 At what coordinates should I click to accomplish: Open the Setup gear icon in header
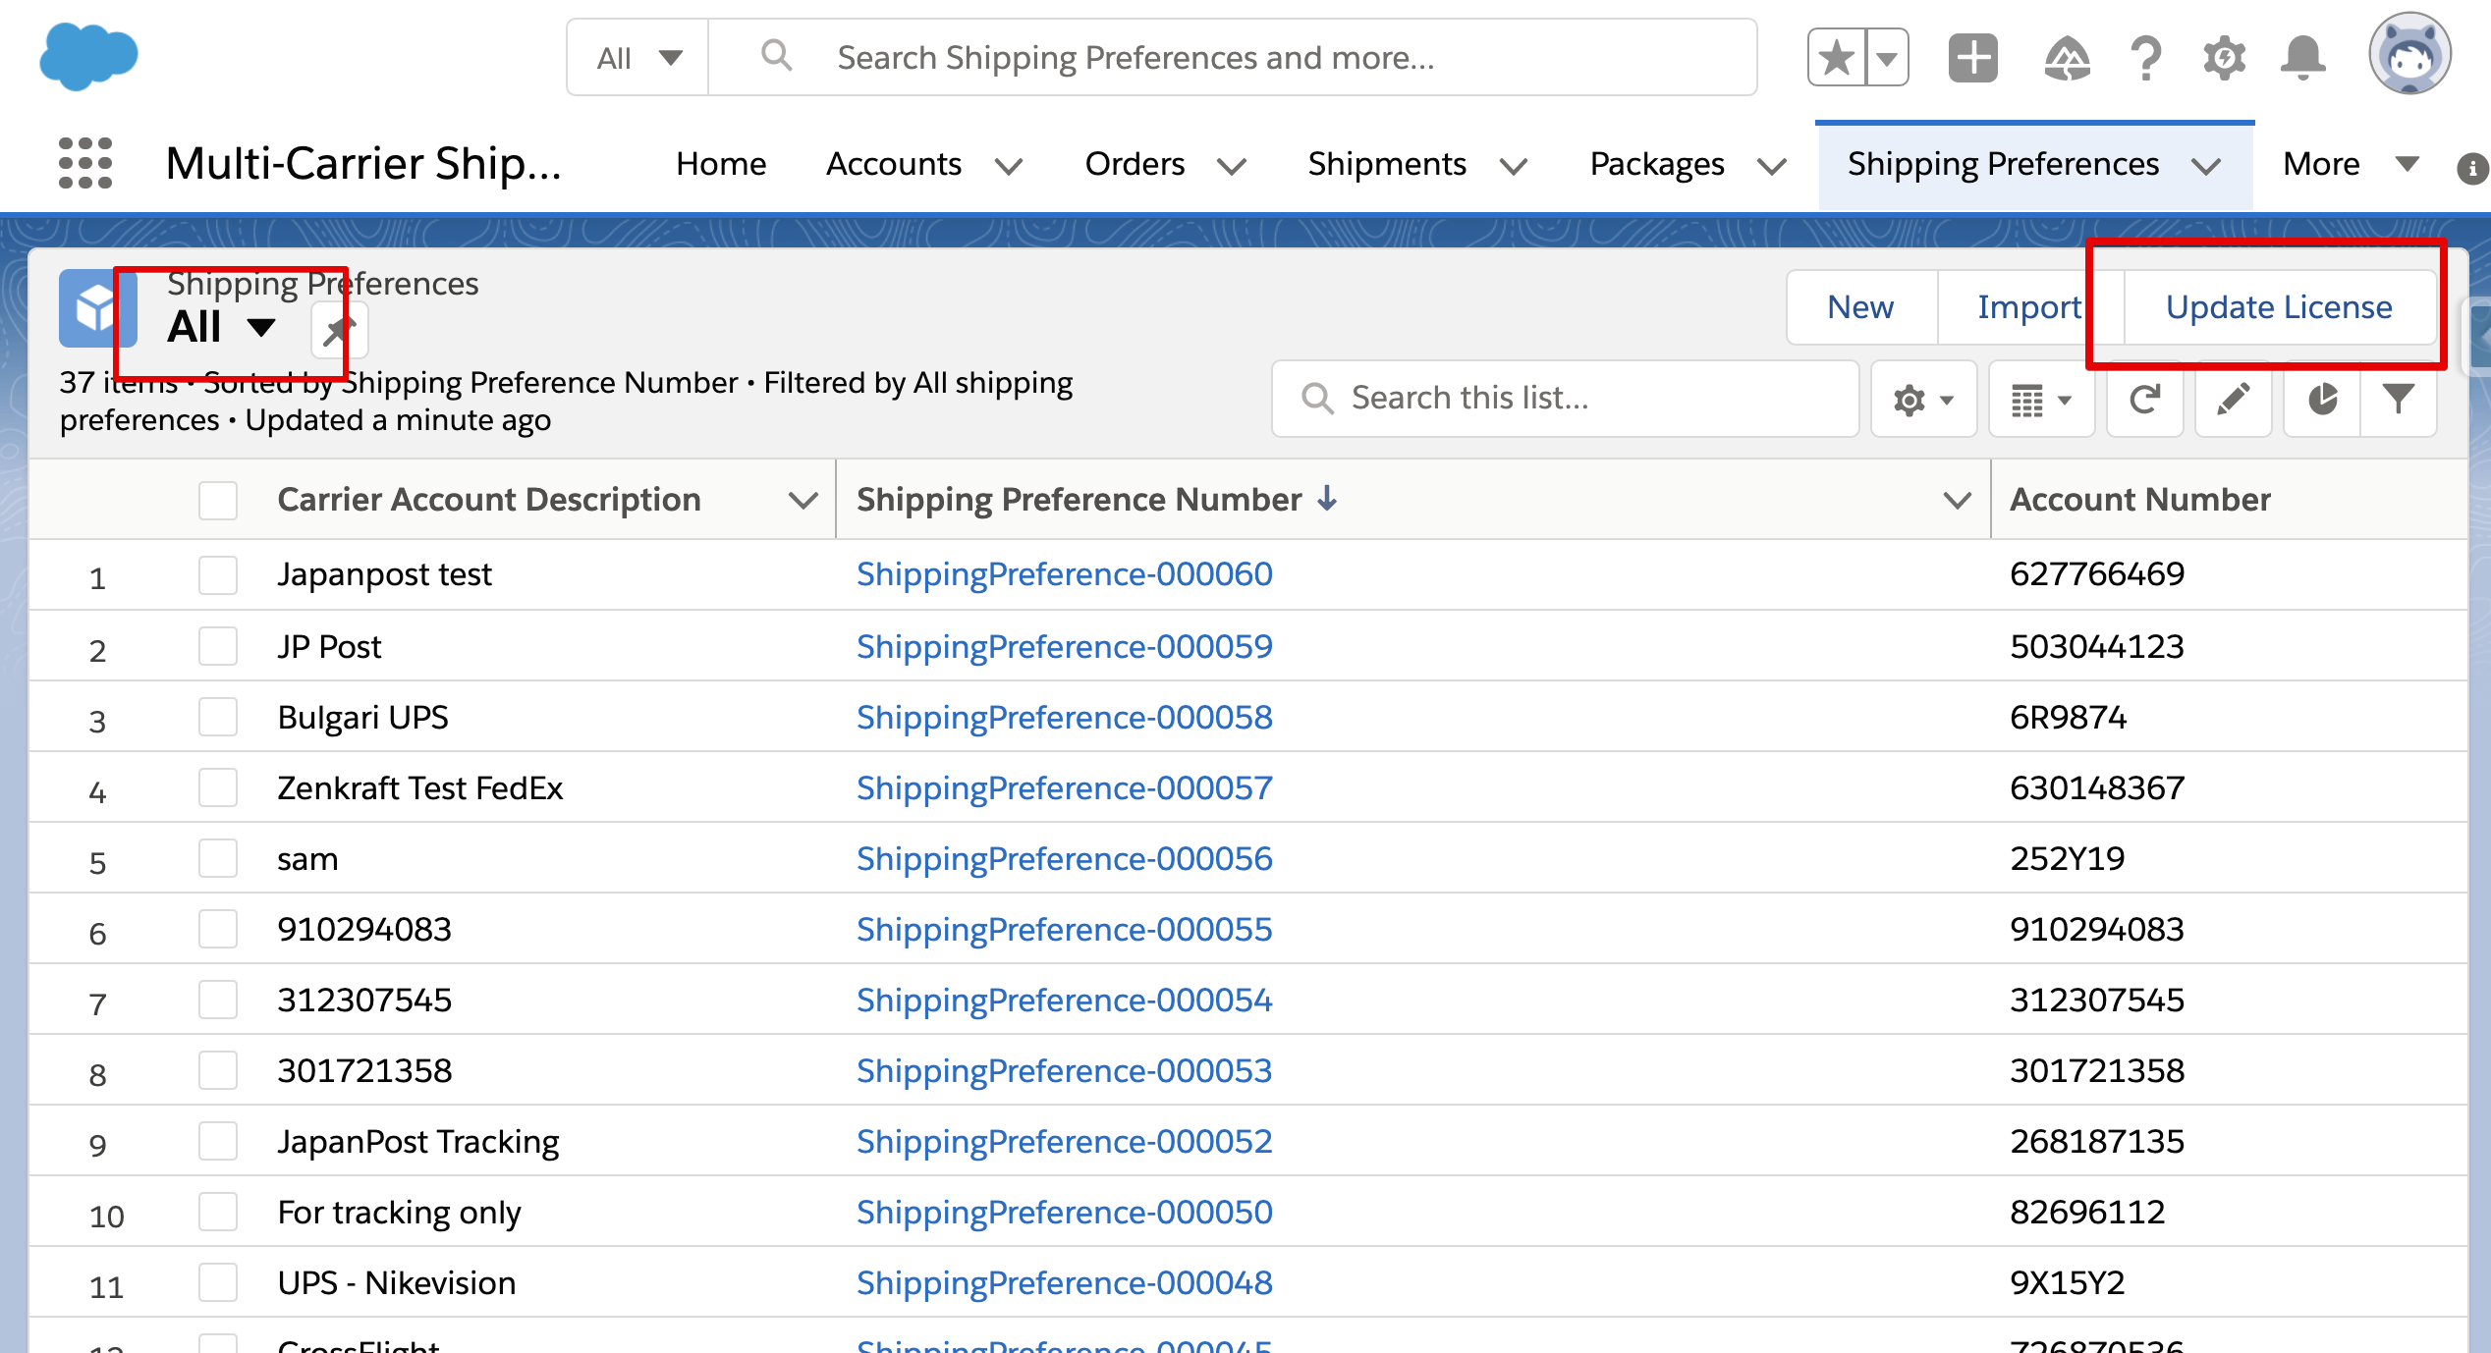[2224, 58]
